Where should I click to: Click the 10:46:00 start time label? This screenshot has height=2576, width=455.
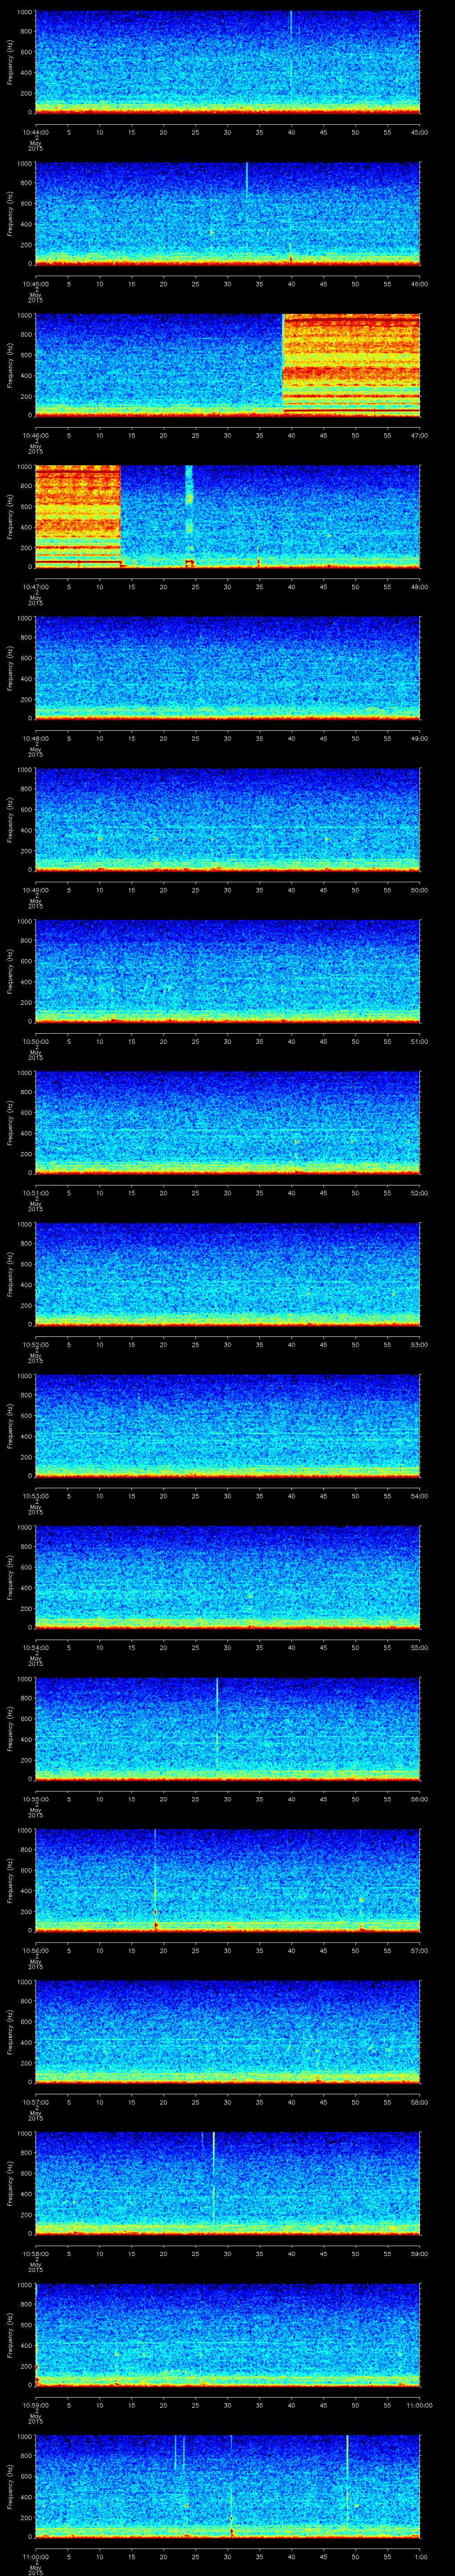[x=35, y=435]
